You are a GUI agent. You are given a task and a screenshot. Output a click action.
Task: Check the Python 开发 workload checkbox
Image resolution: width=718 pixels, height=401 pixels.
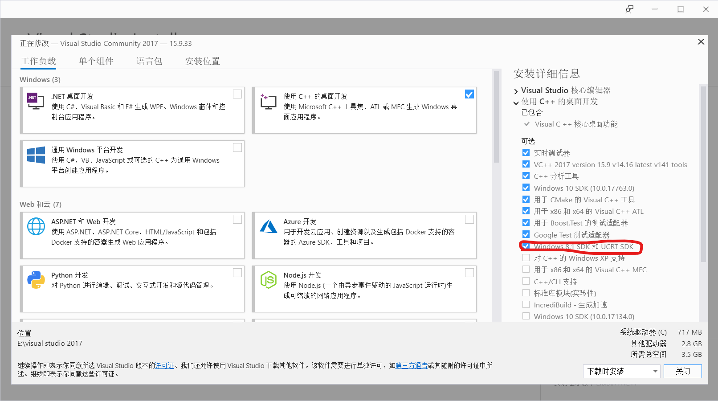click(237, 273)
